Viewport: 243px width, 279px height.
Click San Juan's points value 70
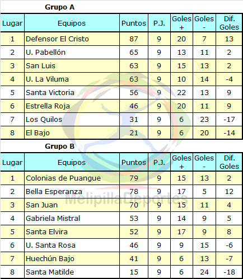pyautogui.click(x=134, y=205)
